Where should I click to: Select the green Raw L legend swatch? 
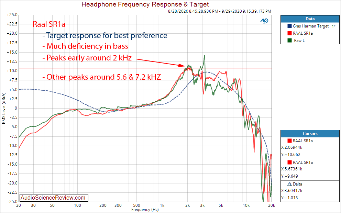pos(289,41)
